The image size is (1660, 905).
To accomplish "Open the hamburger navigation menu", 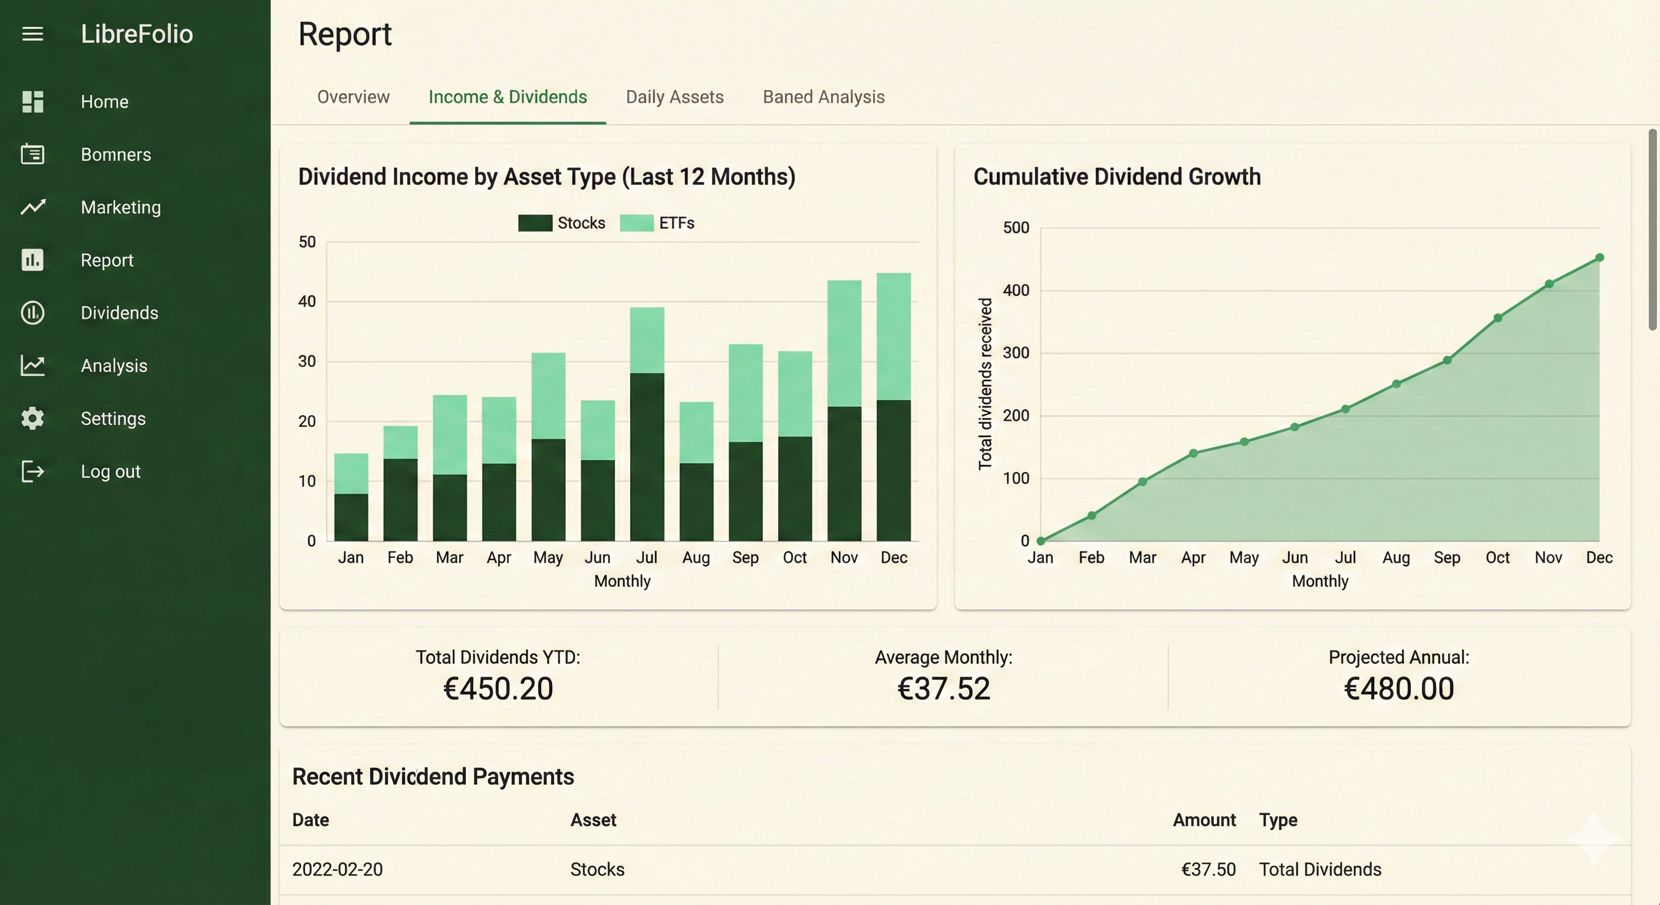I will [x=32, y=34].
